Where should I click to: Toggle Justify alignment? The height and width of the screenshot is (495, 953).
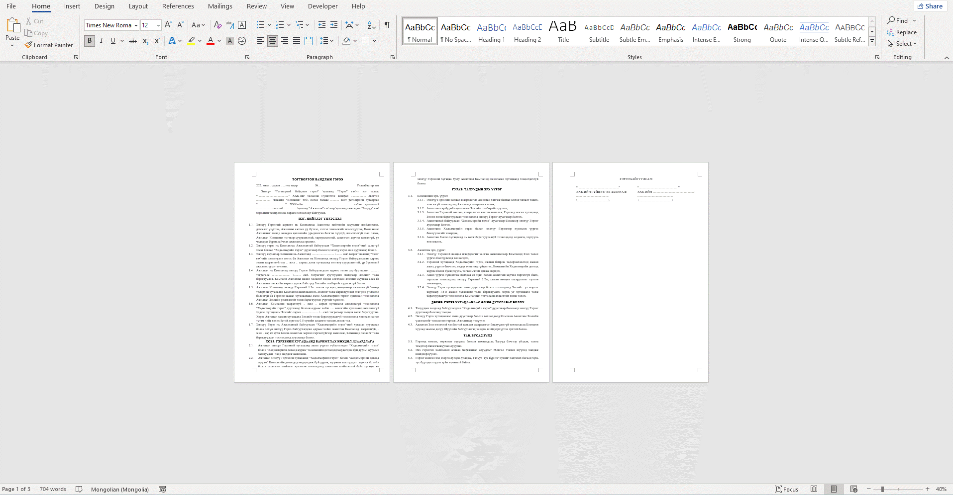pos(297,41)
